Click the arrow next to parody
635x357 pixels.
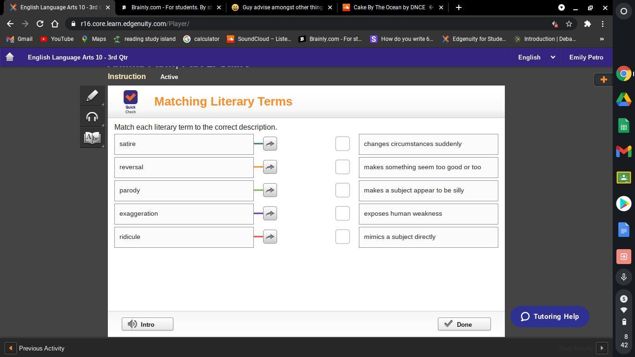click(x=270, y=191)
